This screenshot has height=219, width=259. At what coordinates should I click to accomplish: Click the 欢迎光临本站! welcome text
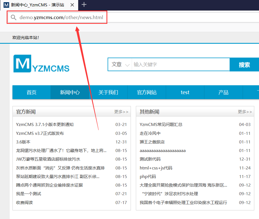26,38
